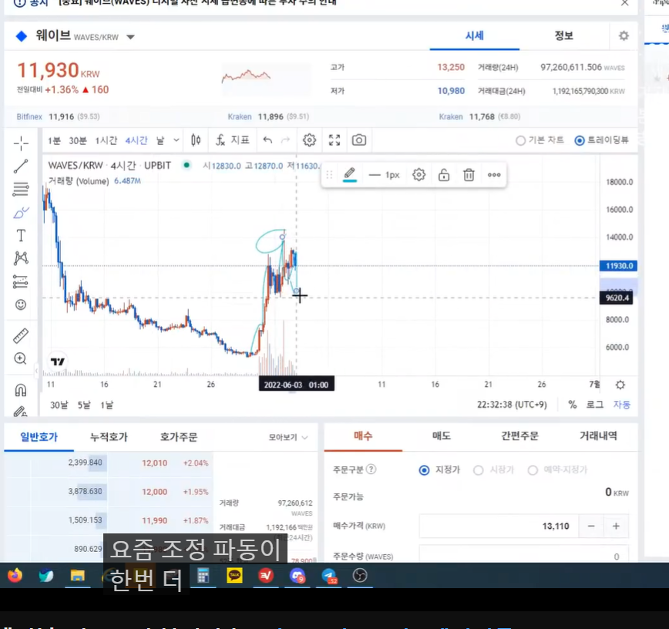Open chart settings gear in toolbar
Image resolution: width=669 pixels, height=629 pixels.
[x=309, y=140]
